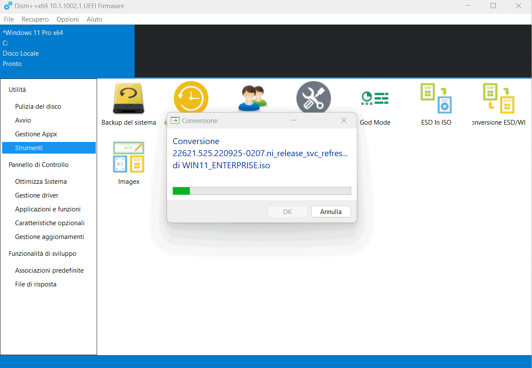Select the highlighted Strumenti sidebar entry

[49, 148]
